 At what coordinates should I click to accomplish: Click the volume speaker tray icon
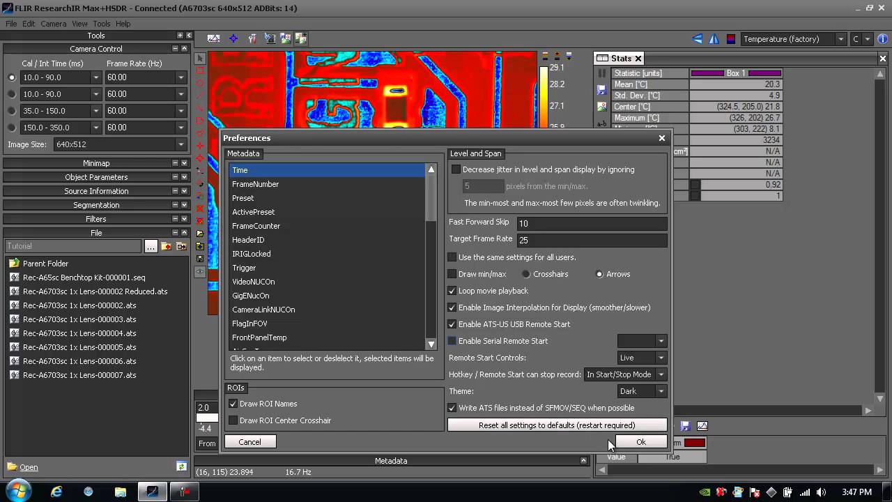[822, 492]
